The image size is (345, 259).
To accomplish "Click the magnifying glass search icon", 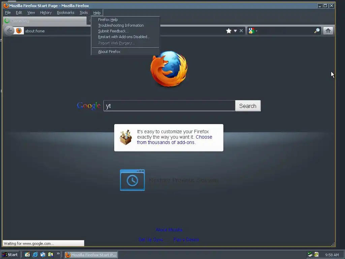I will point(317,31).
